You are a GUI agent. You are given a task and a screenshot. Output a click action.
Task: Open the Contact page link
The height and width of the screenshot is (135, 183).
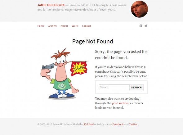click(86, 26)
